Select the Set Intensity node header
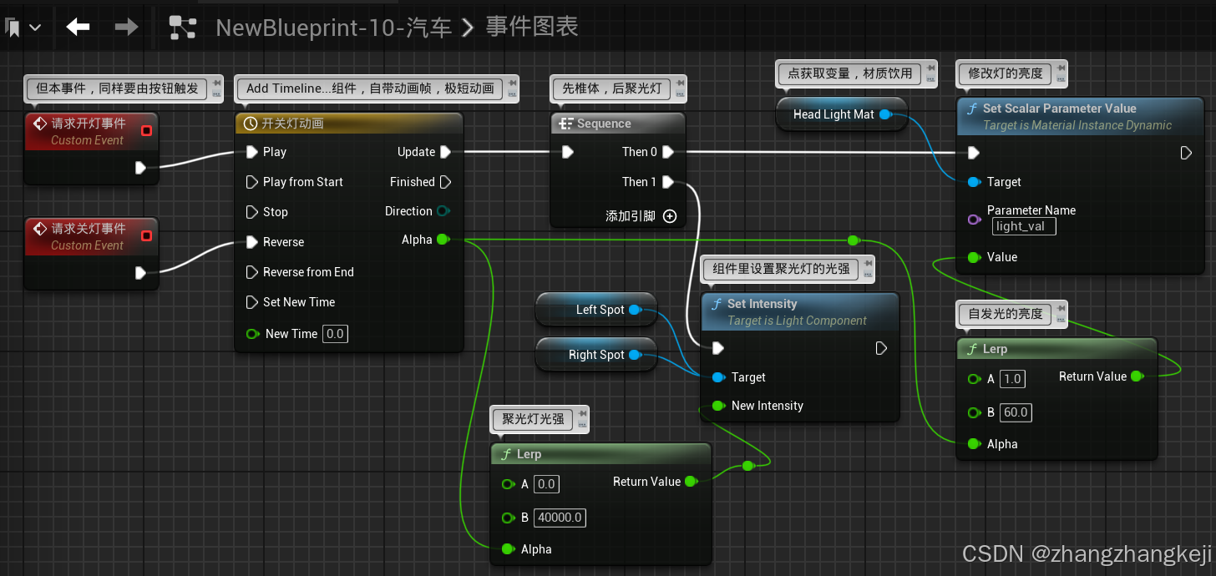The width and height of the screenshot is (1216, 576). tap(800, 311)
